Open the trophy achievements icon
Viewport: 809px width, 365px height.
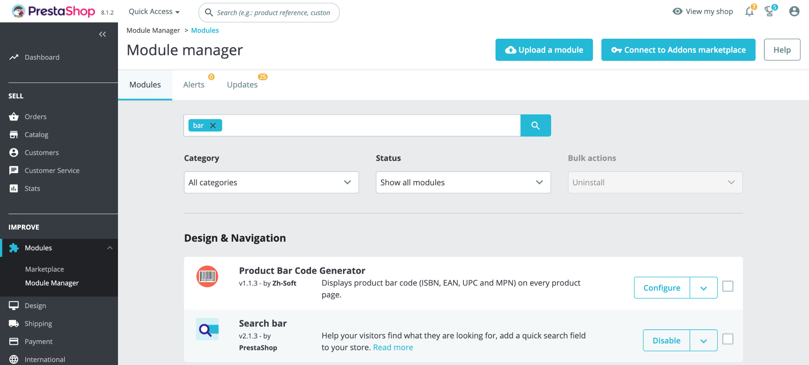pos(769,12)
